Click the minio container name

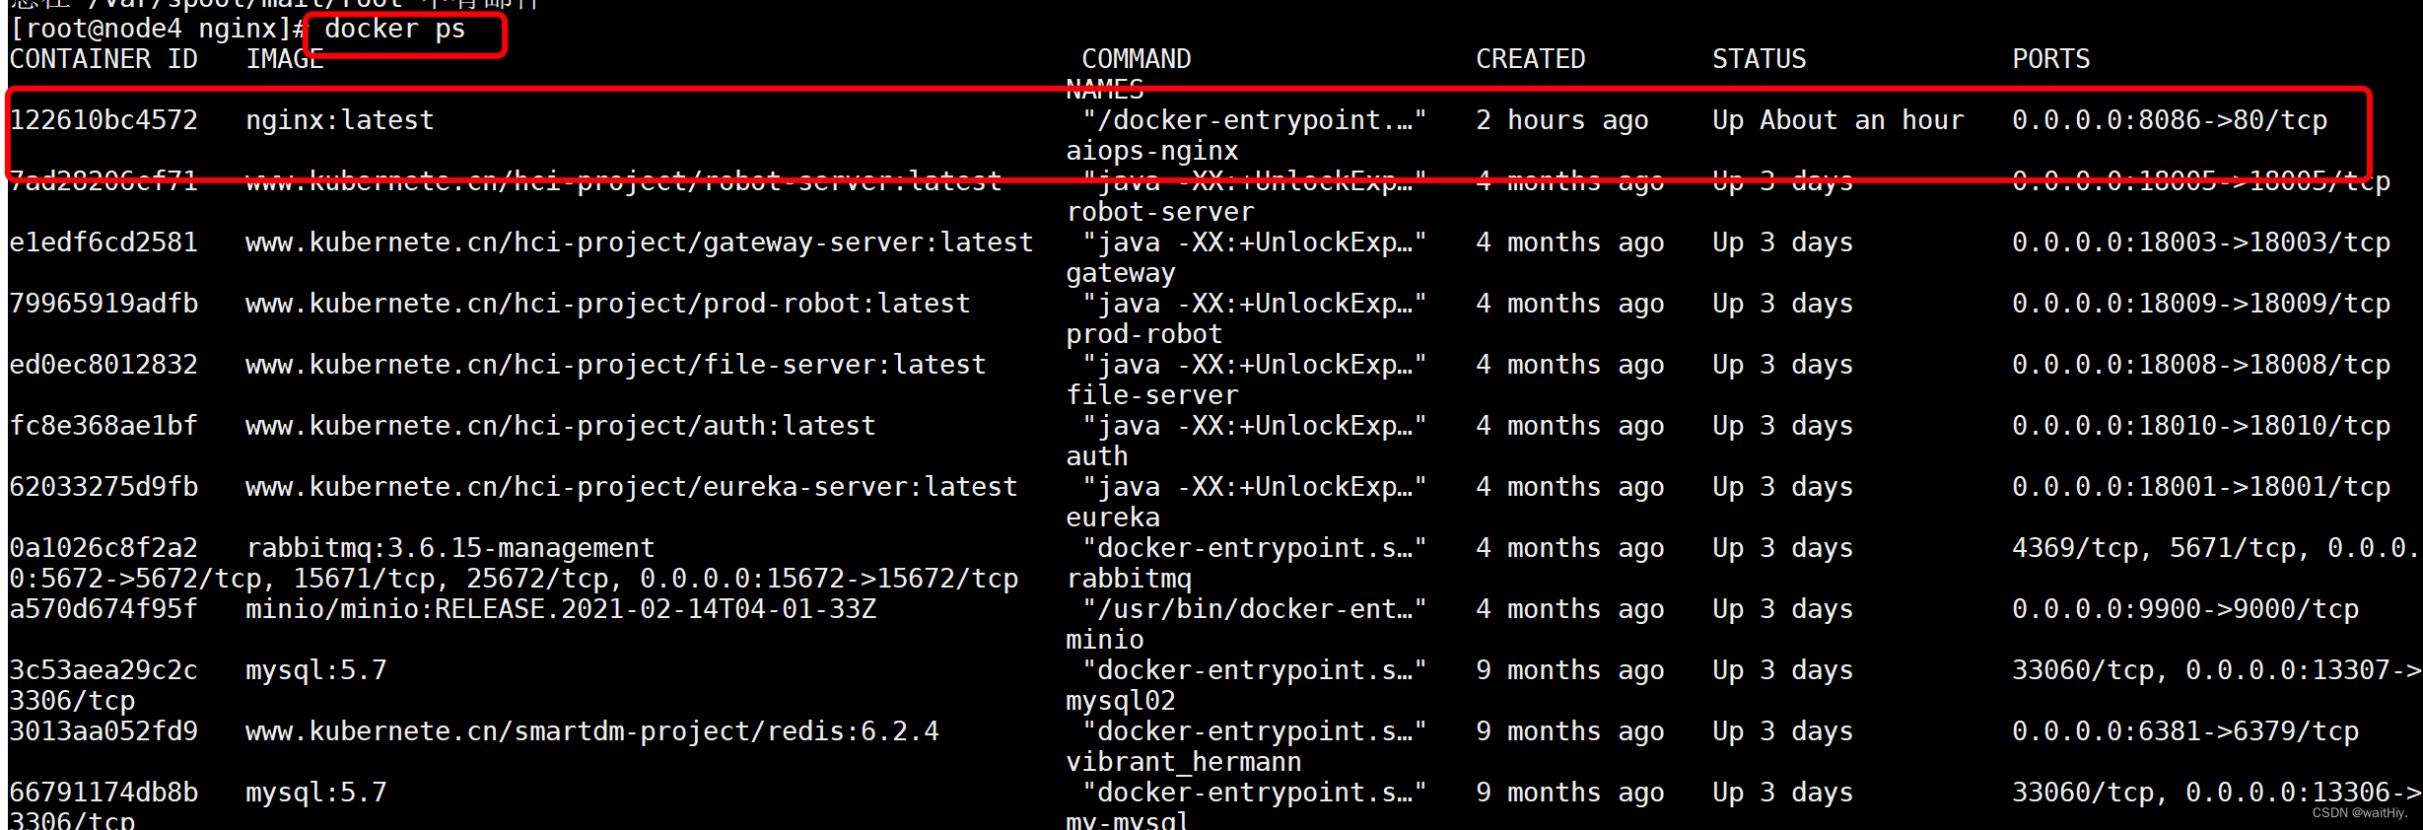[x=1105, y=640]
